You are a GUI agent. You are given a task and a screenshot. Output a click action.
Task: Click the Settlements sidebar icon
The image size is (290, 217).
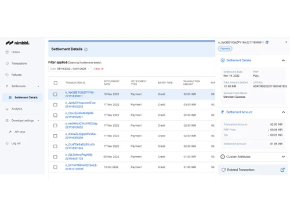7,86
